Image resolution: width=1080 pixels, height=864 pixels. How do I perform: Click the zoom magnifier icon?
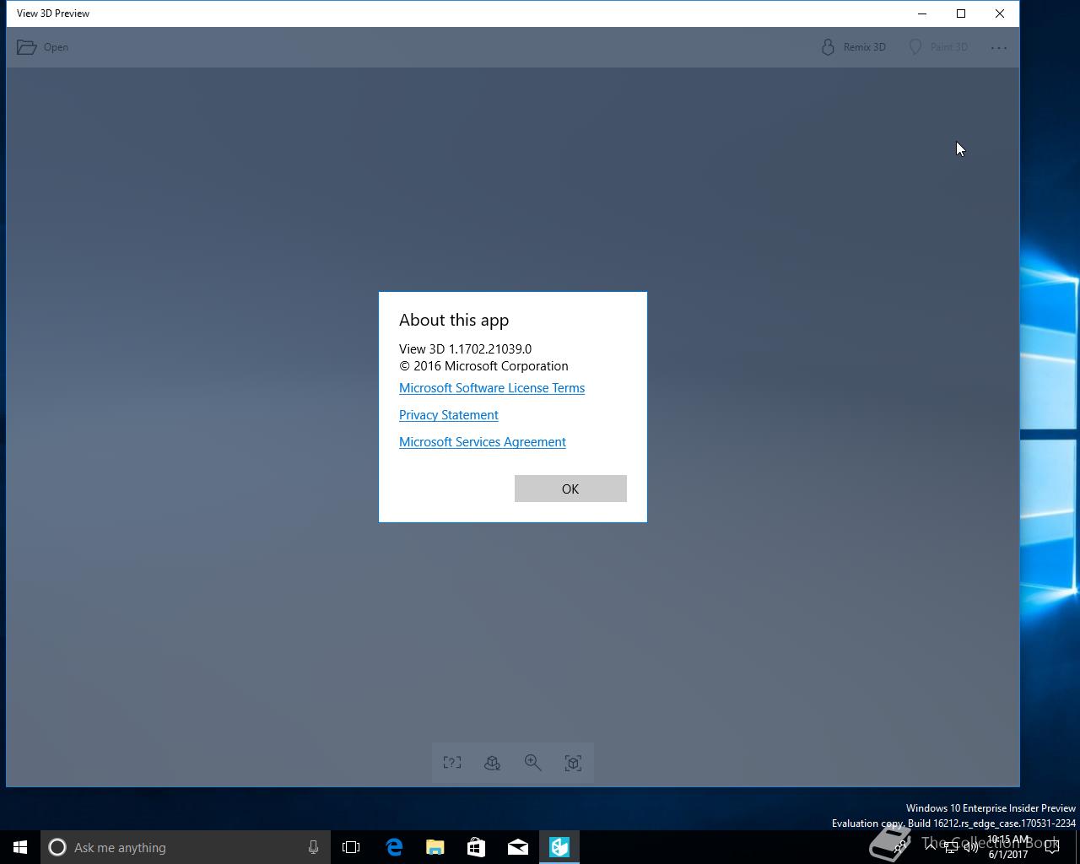pyautogui.click(x=533, y=763)
